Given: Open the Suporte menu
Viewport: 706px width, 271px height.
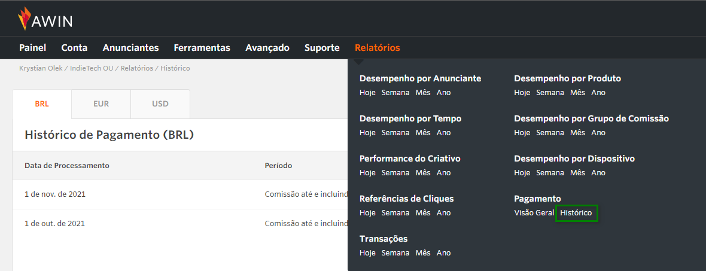Looking at the screenshot, I should point(322,48).
